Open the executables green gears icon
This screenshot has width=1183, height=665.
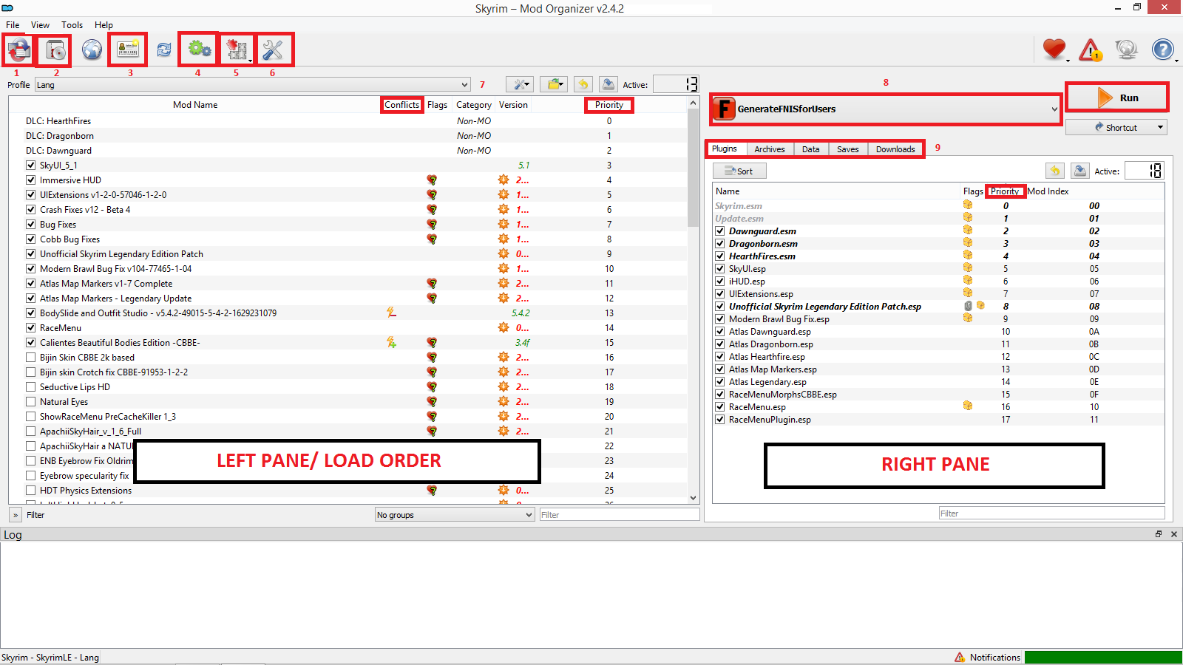click(x=199, y=50)
